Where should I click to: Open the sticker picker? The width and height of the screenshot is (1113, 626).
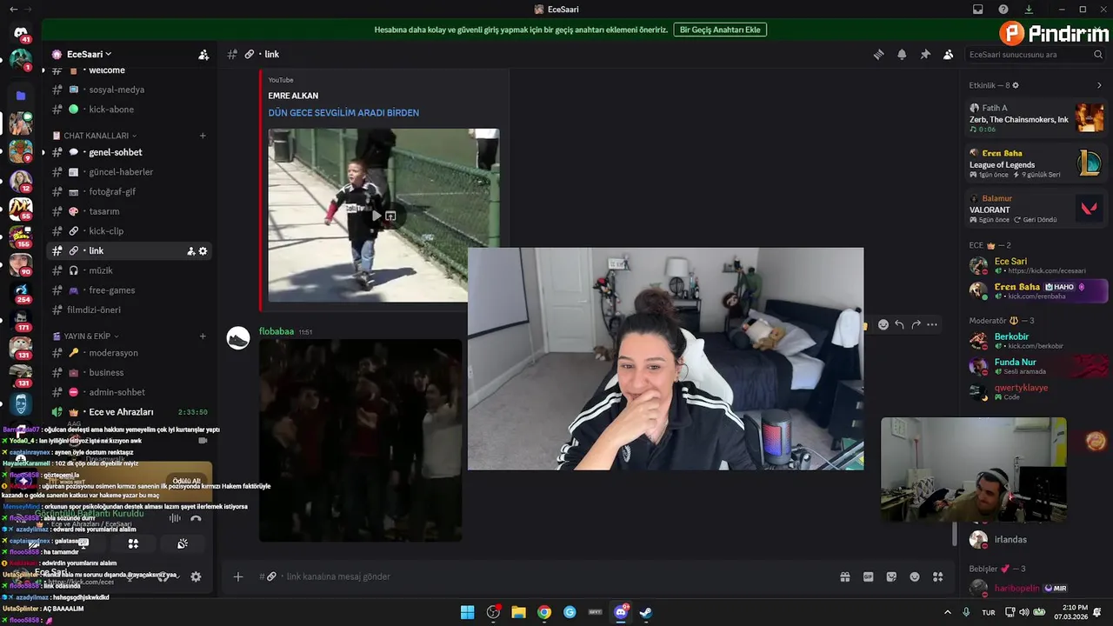coord(891,576)
